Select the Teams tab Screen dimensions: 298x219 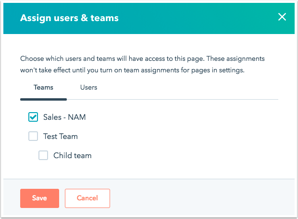click(x=43, y=87)
